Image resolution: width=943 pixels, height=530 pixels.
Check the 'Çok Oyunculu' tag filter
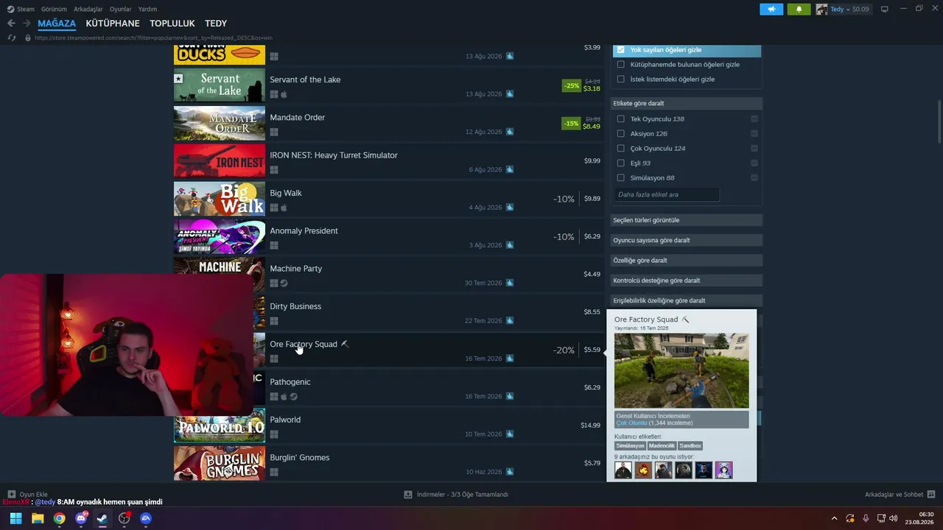(x=620, y=149)
